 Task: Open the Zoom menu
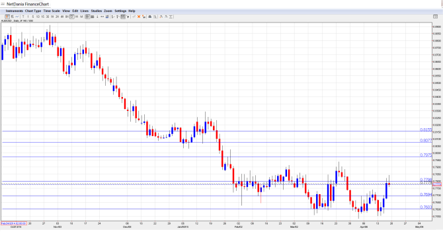click(108, 11)
